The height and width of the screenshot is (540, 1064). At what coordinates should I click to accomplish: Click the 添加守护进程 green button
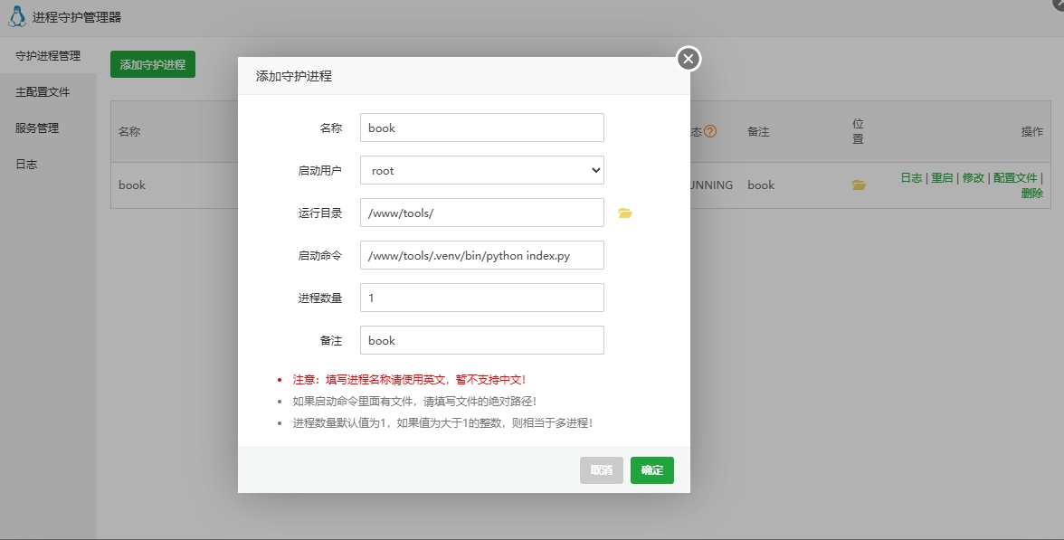153,65
